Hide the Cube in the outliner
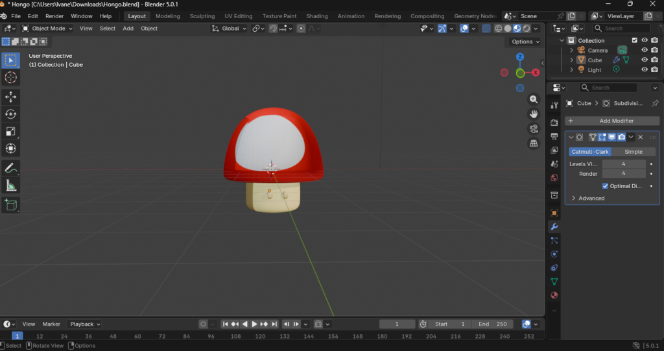Image resolution: width=664 pixels, height=351 pixels. point(645,60)
